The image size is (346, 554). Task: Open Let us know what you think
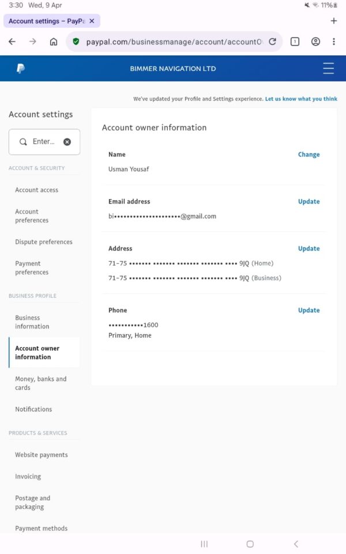tap(301, 99)
